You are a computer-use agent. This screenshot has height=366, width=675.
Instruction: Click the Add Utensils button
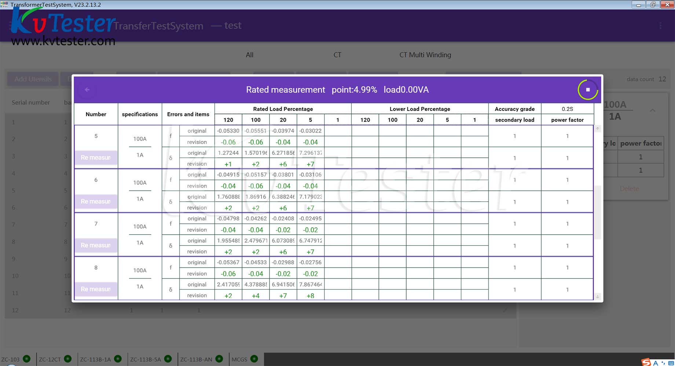33,79
